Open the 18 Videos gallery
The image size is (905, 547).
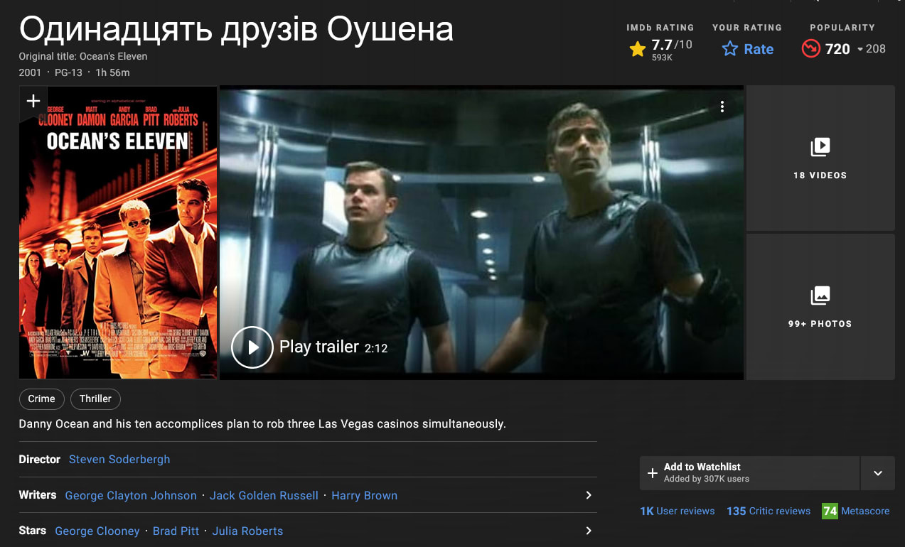[820, 158]
